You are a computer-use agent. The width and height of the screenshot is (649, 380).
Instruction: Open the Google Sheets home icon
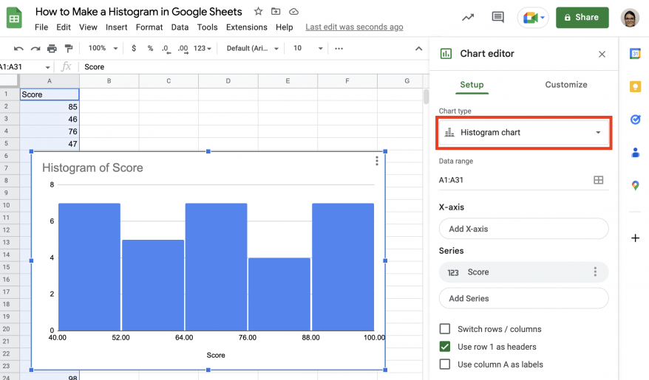click(14, 18)
